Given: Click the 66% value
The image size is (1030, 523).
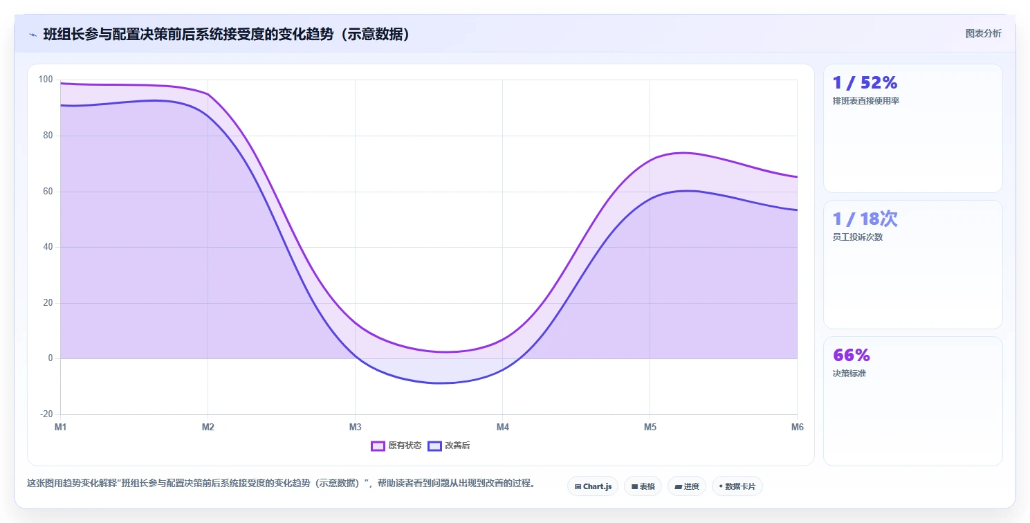Looking at the screenshot, I should pos(852,356).
